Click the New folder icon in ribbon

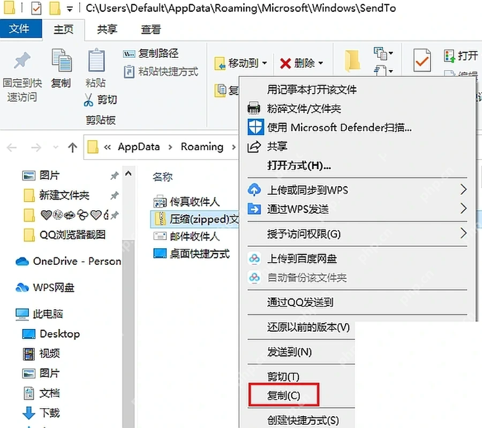[352, 61]
